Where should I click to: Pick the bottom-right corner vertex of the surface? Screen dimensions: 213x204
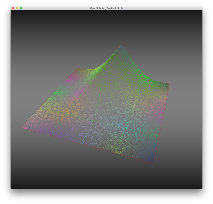(153, 163)
